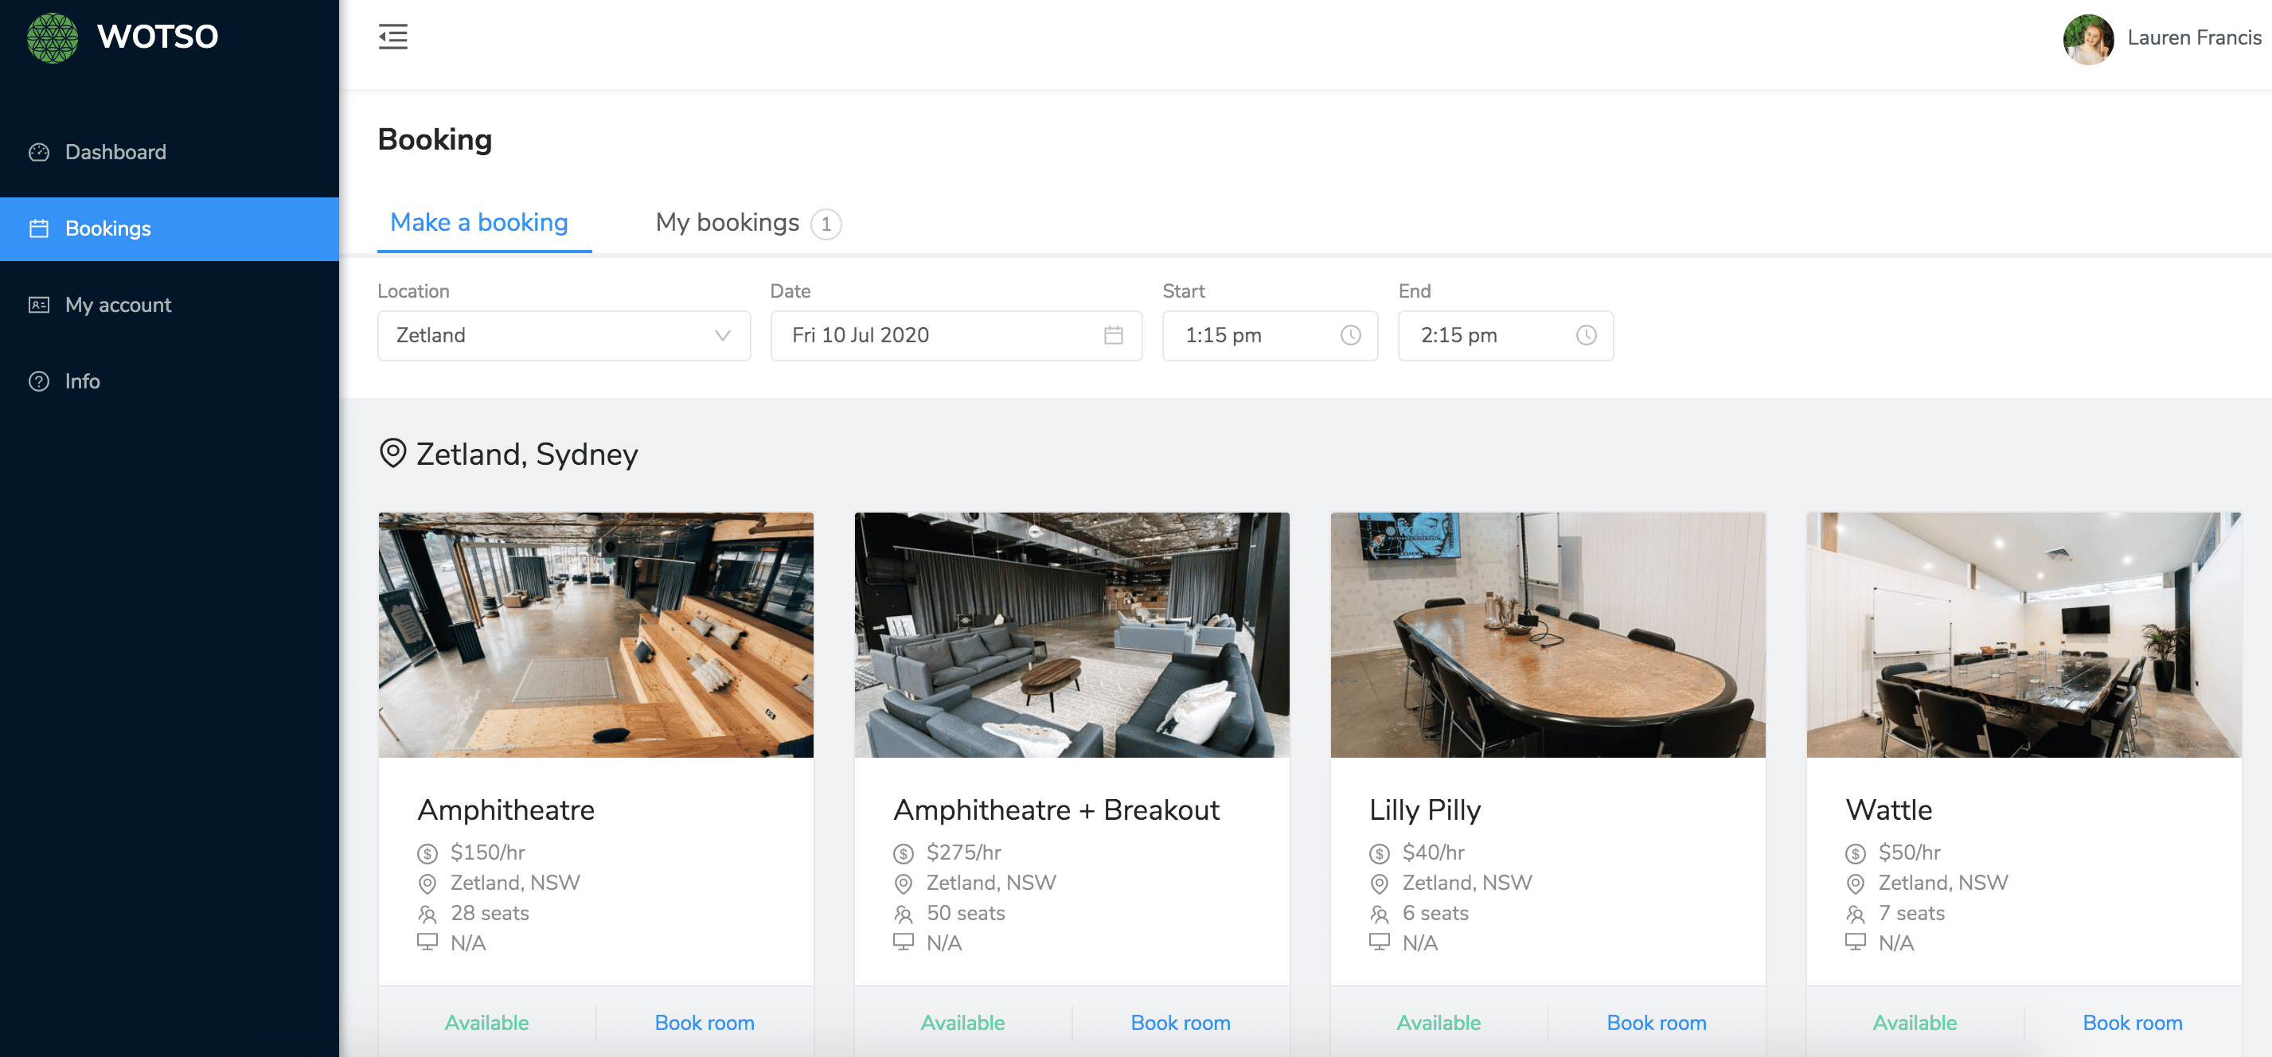Click the monitor icon on Amphitheatre card

[427, 942]
